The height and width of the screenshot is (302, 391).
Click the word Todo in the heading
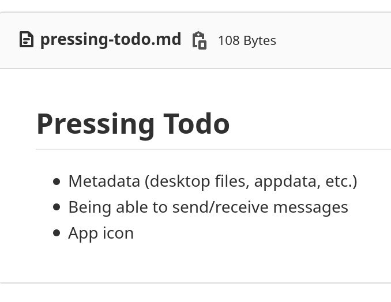(196, 123)
